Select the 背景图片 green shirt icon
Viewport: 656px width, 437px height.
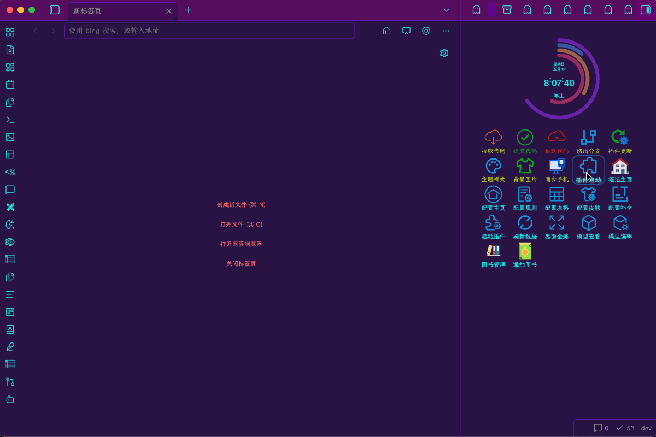[x=525, y=166]
